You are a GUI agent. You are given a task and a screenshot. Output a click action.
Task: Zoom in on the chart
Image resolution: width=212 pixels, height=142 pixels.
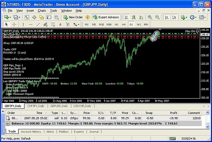pos(150,17)
